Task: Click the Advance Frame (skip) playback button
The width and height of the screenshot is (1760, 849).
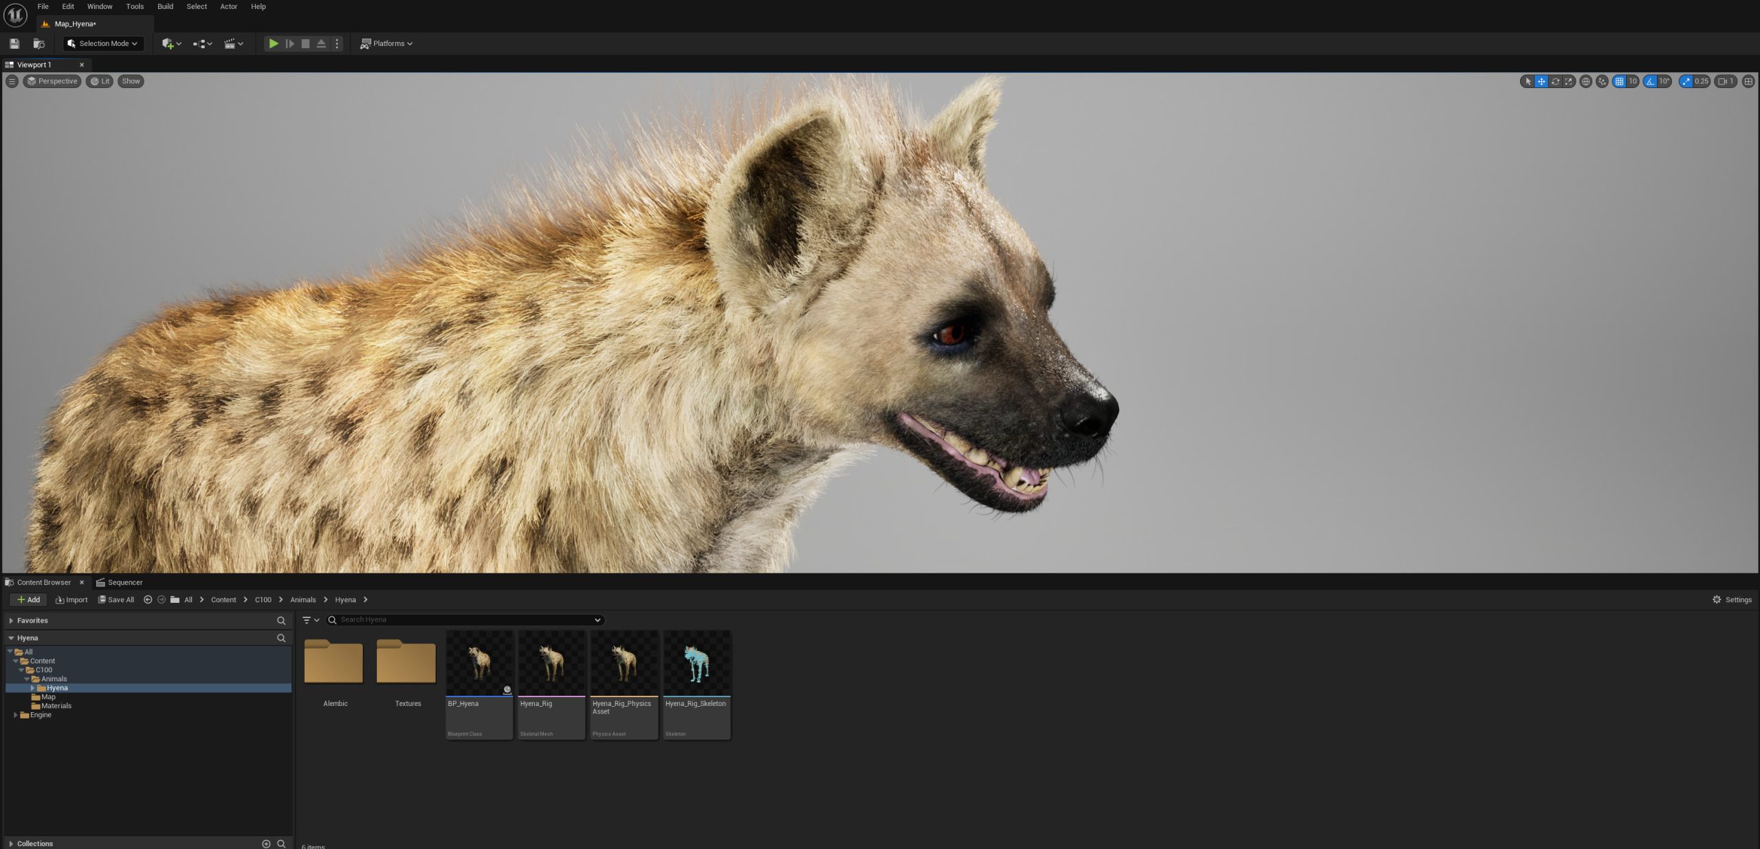Action: [290, 43]
